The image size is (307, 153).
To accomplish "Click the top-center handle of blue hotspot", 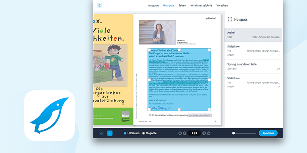I will tap(179, 50).
